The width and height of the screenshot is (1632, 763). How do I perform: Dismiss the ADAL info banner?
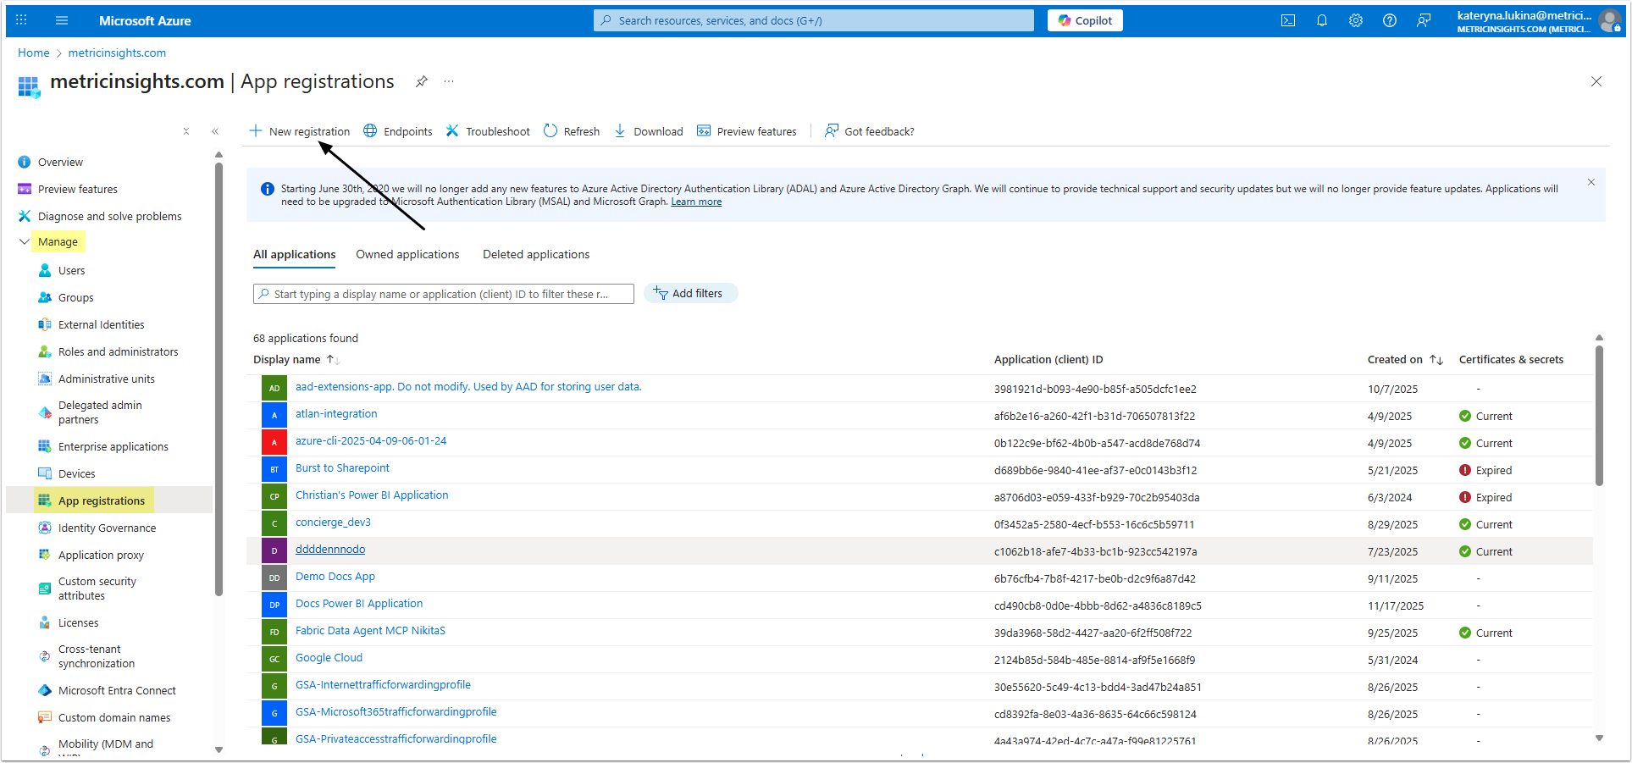click(1591, 182)
